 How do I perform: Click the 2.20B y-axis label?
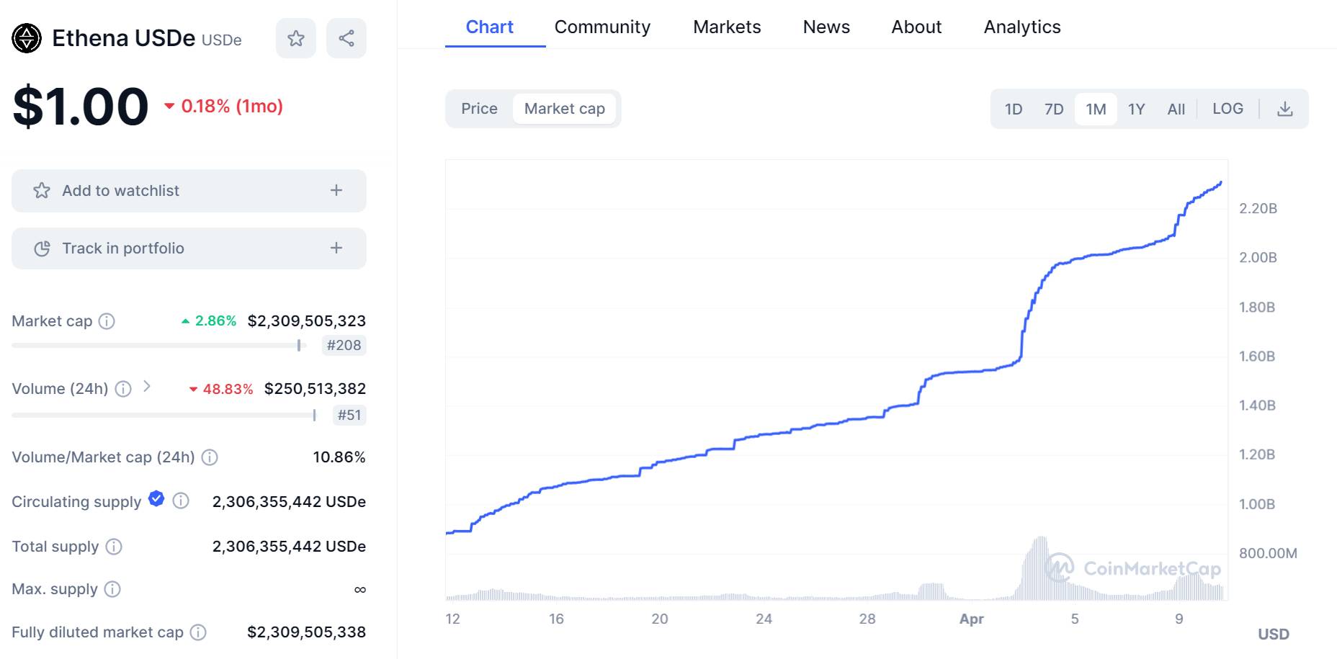(x=1258, y=209)
